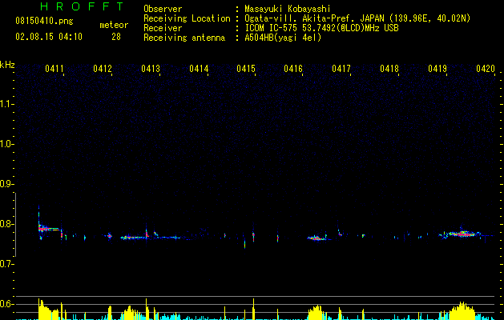Select the HROFFT title text
Screen dimensions: 504x320
82,6
